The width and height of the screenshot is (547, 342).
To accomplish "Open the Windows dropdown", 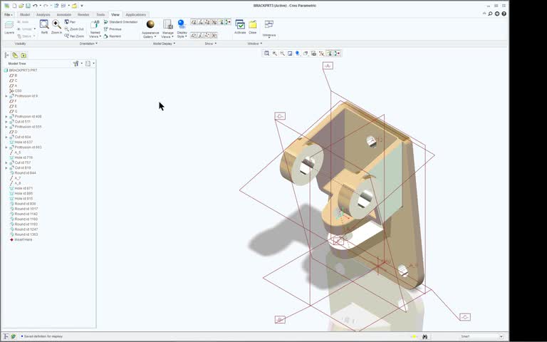I will (269, 36).
